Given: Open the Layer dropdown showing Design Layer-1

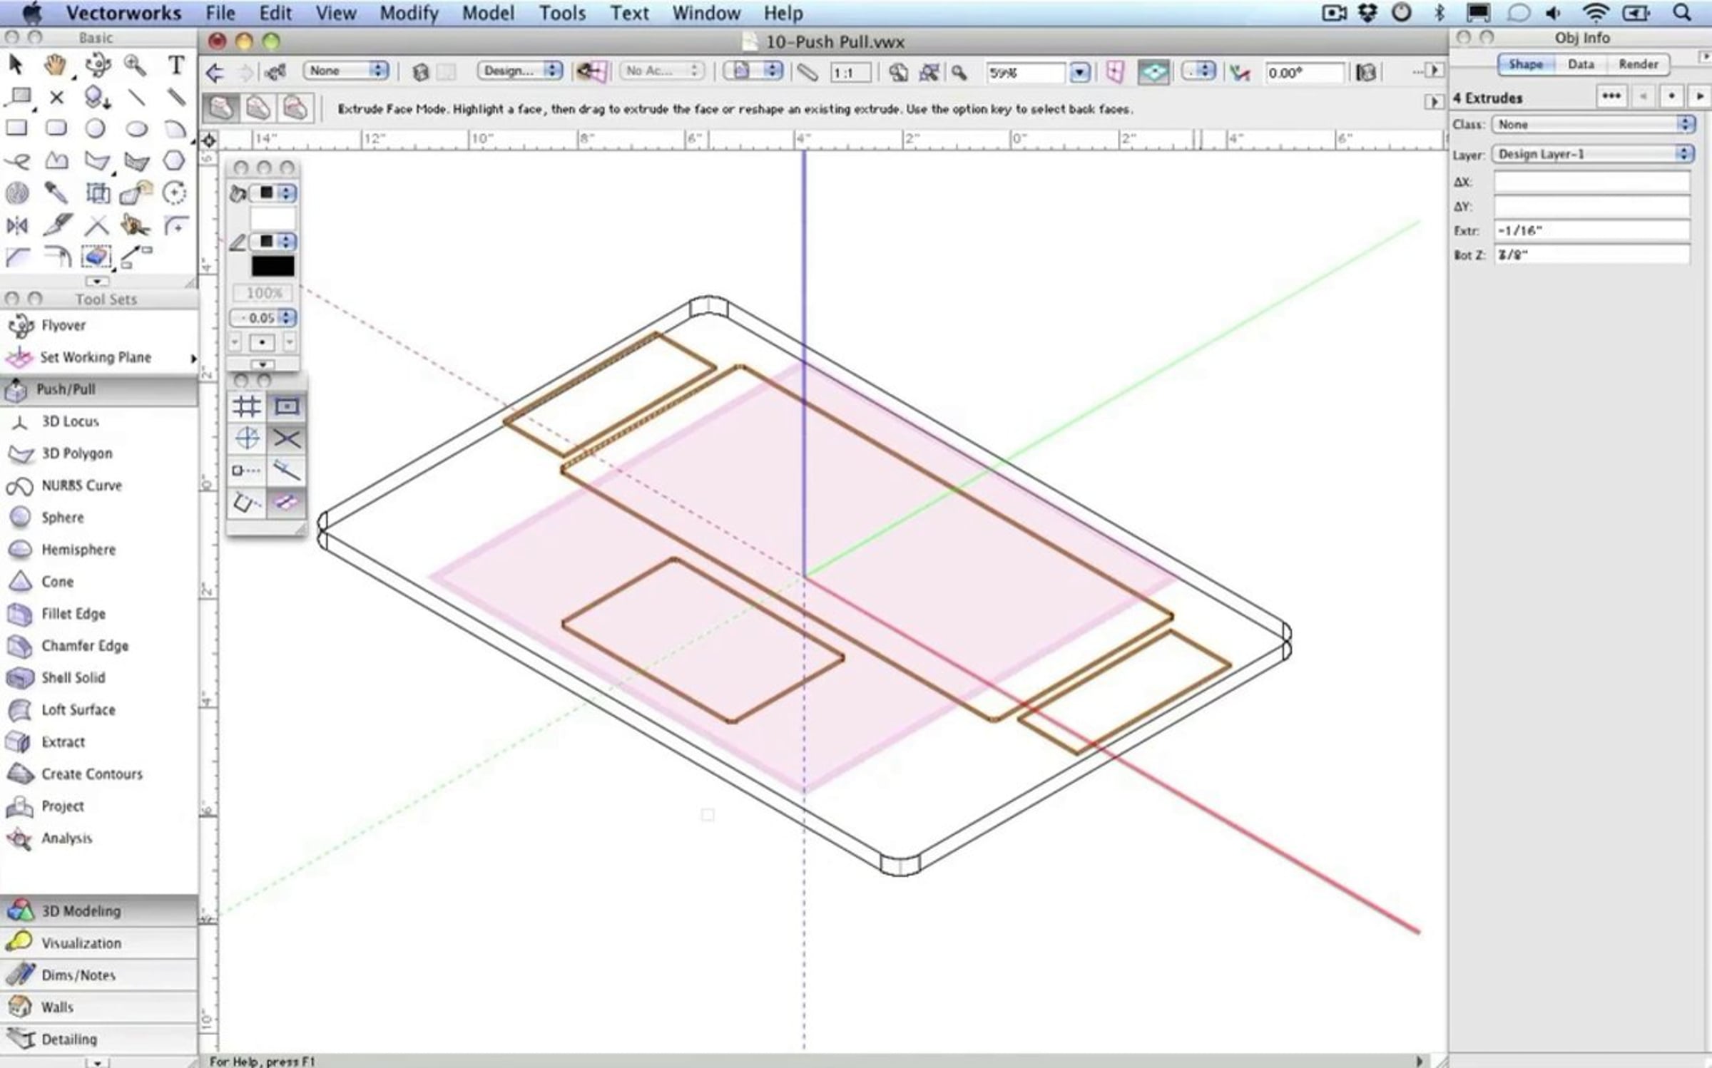Looking at the screenshot, I should pyautogui.click(x=1592, y=154).
